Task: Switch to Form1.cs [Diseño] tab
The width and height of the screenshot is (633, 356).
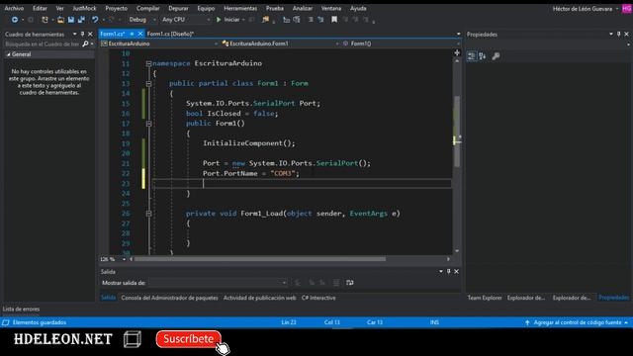Action: [x=170, y=34]
